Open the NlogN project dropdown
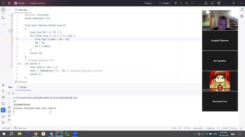 coord(20,3)
